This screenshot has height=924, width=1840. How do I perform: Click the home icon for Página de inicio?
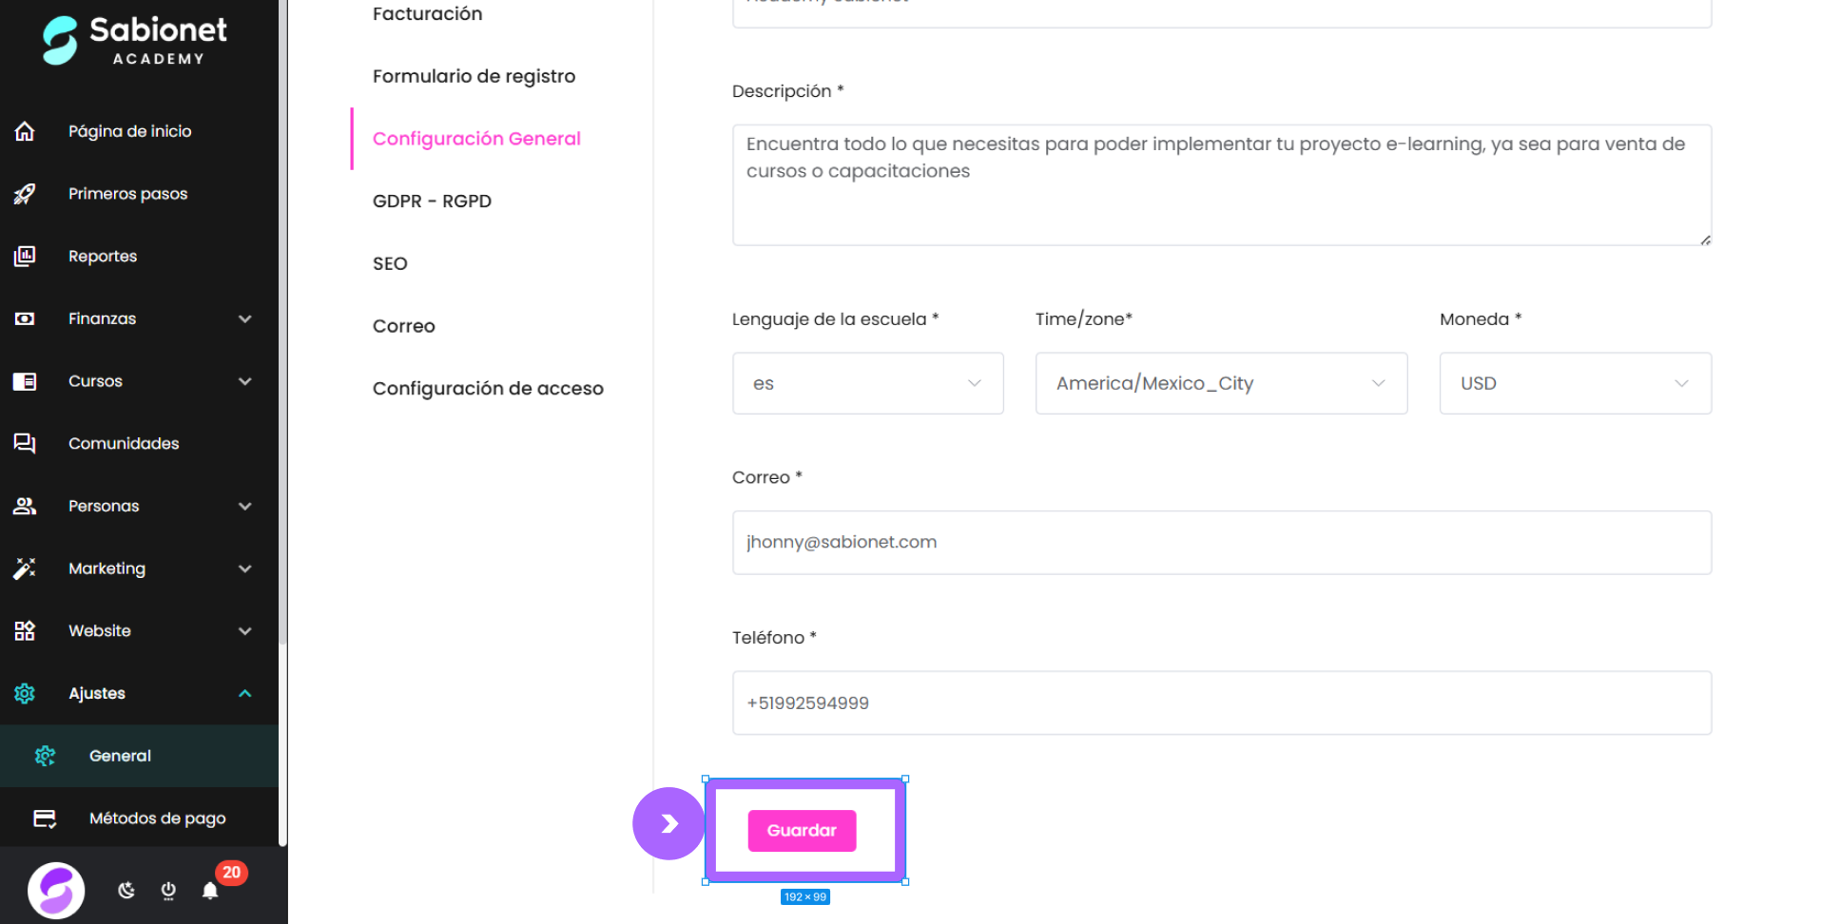[x=25, y=131]
